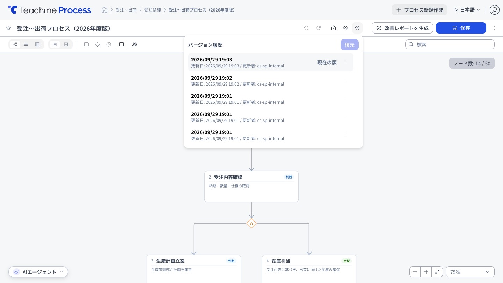Select the 受注内容確認 node card
The image size is (503, 283).
click(x=251, y=187)
